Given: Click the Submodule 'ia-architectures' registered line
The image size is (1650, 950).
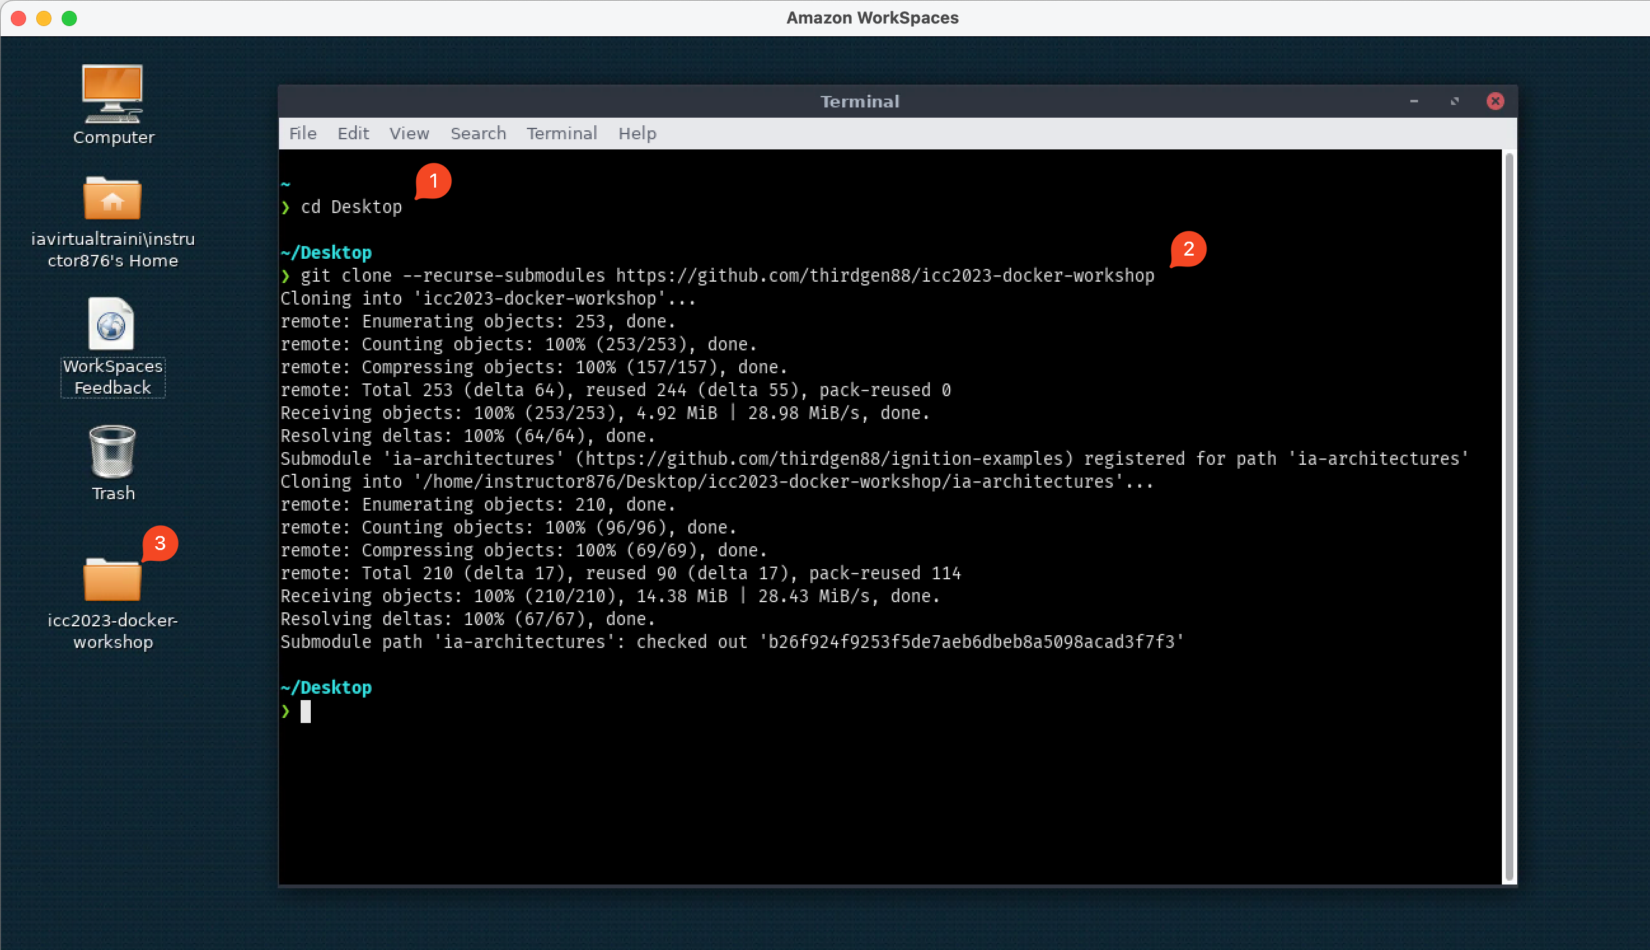Looking at the screenshot, I should (874, 458).
